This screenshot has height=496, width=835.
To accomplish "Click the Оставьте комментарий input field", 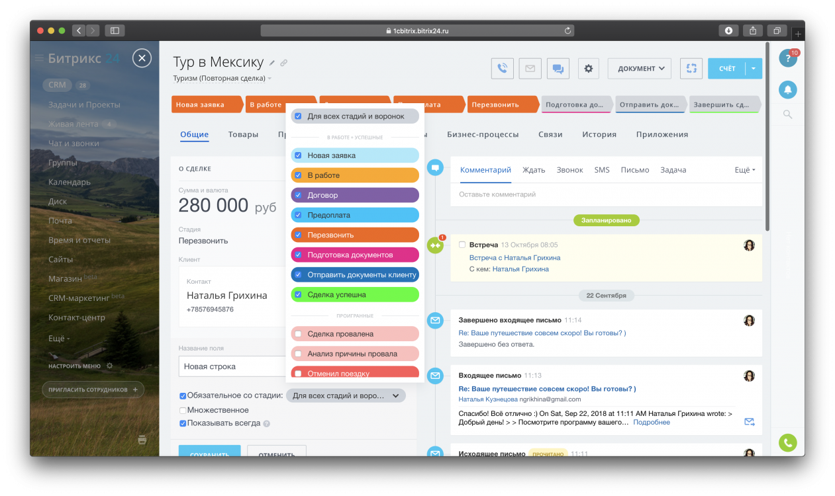I will coord(606,194).
